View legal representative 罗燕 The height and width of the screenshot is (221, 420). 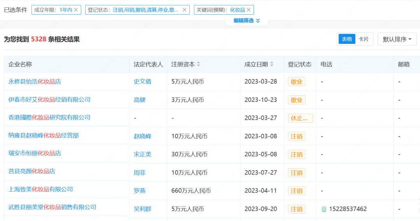tap(140, 191)
